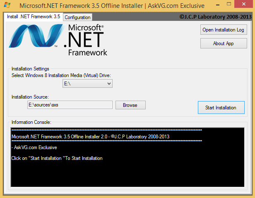Maximize the installer window
This screenshot has height=198, width=255.
coord(229,4)
